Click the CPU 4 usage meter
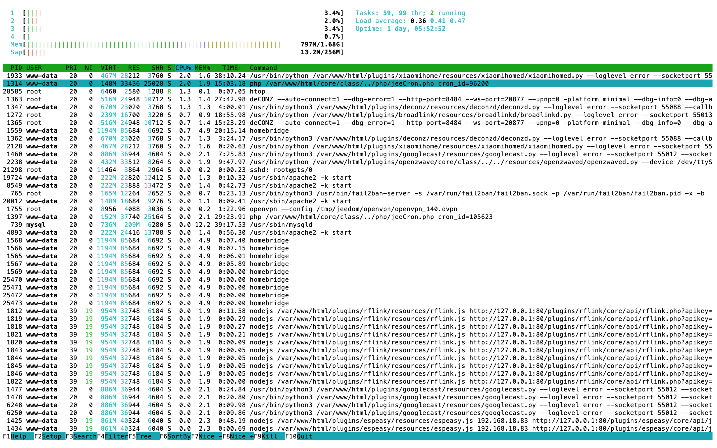Image resolution: width=717 pixels, height=448 pixels. (177, 36)
